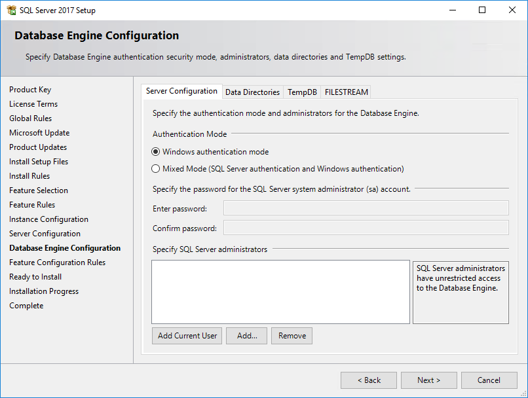Click the Global Rules step
Screen dimensions: 528x398
coord(31,118)
